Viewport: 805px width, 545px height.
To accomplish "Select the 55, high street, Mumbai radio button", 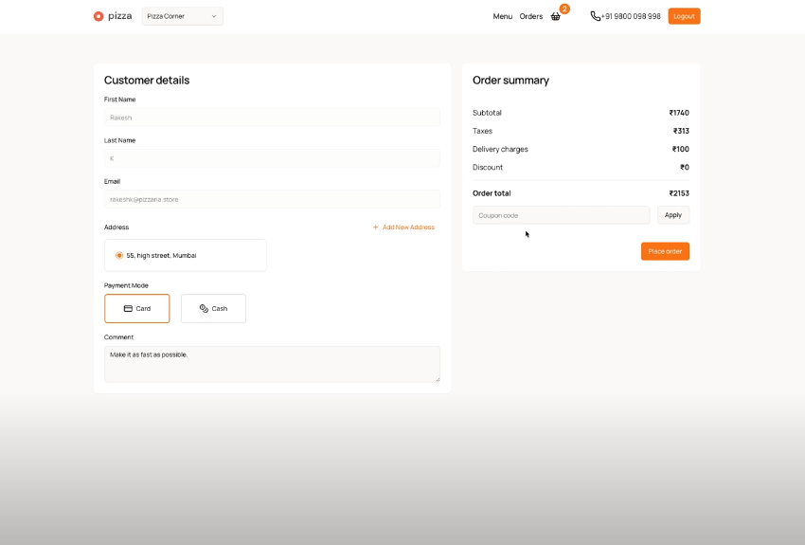I will pyautogui.click(x=119, y=255).
